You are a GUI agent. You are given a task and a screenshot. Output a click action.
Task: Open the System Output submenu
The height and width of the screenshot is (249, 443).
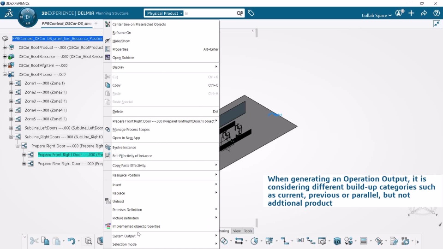(x=161, y=236)
